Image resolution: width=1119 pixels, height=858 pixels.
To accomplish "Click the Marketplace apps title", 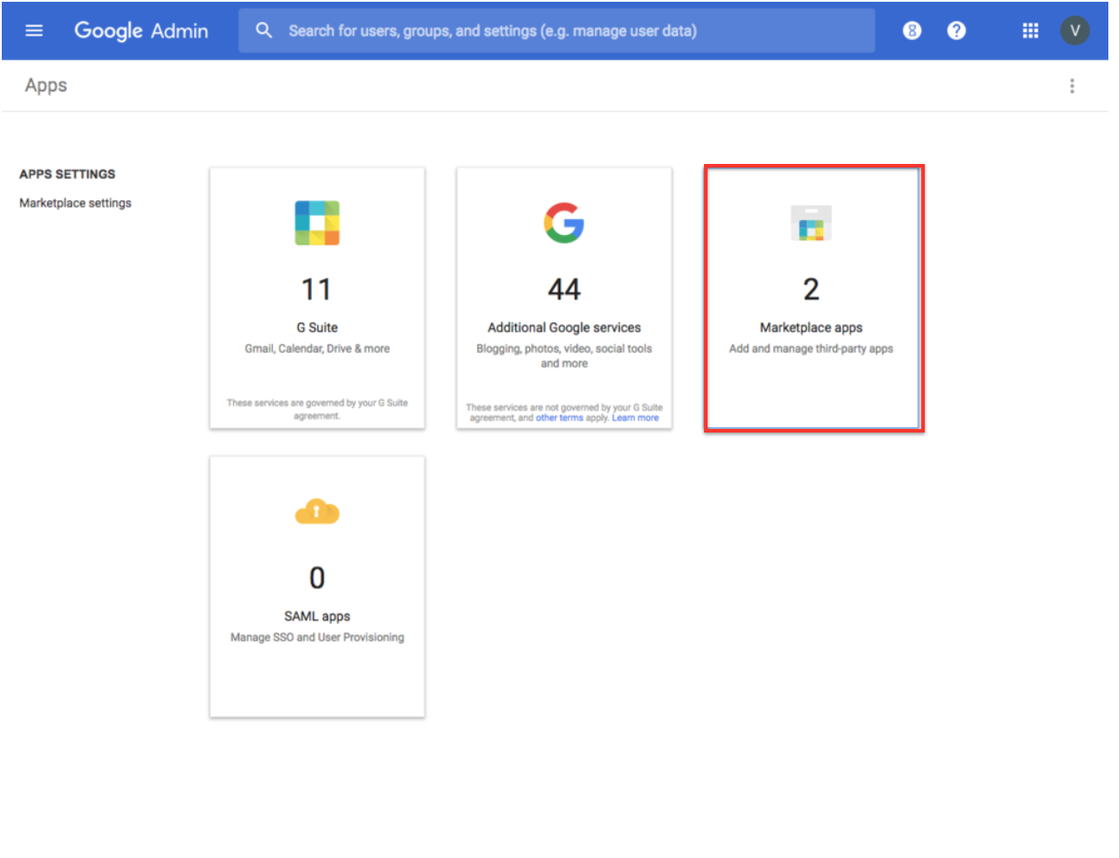I will point(811,327).
